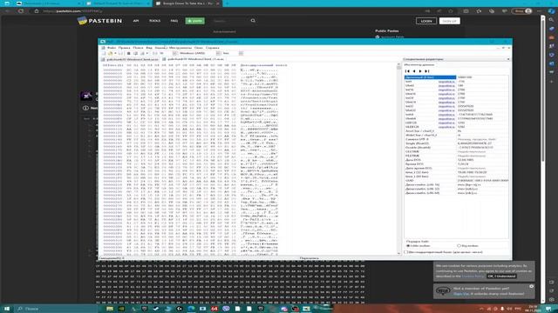Switch to the right HxD document tab
This screenshot has width=558, height=313.
[x=194, y=59]
